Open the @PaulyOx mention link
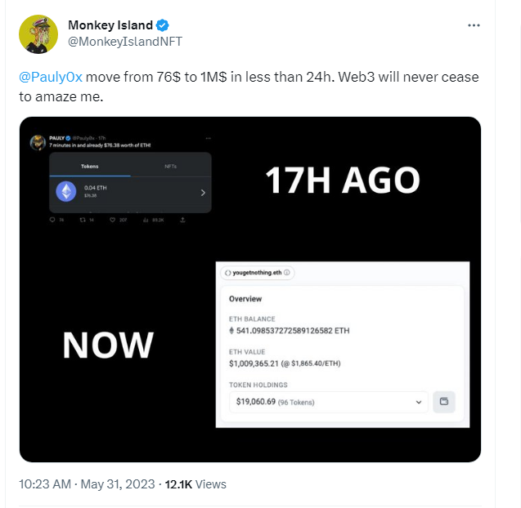Viewport: 521px width, 508px height. 51,77
